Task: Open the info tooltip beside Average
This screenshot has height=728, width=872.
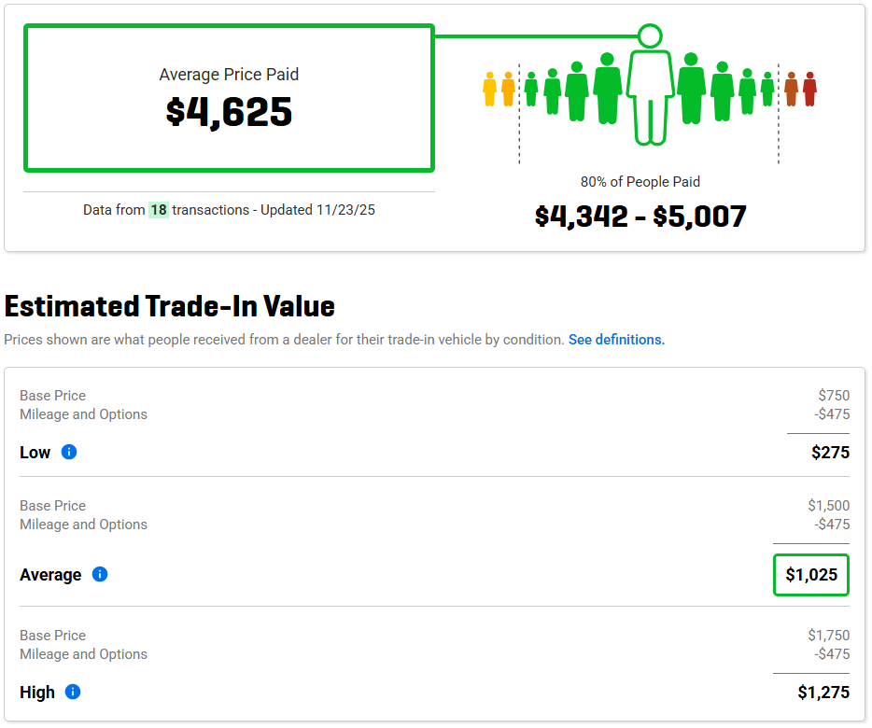Action: tap(100, 574)
